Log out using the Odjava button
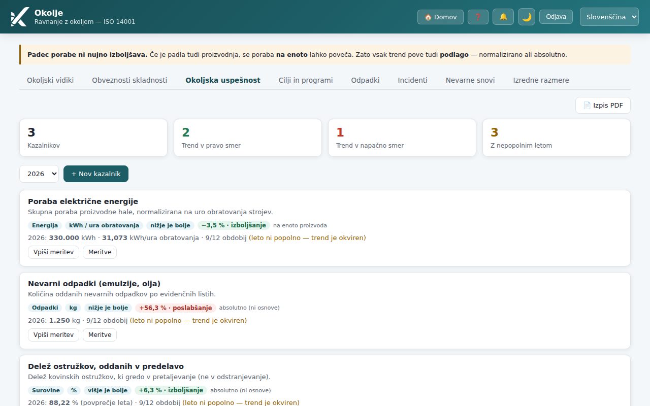The width and height of the screenshot is (650, 406). coord(556,17)
